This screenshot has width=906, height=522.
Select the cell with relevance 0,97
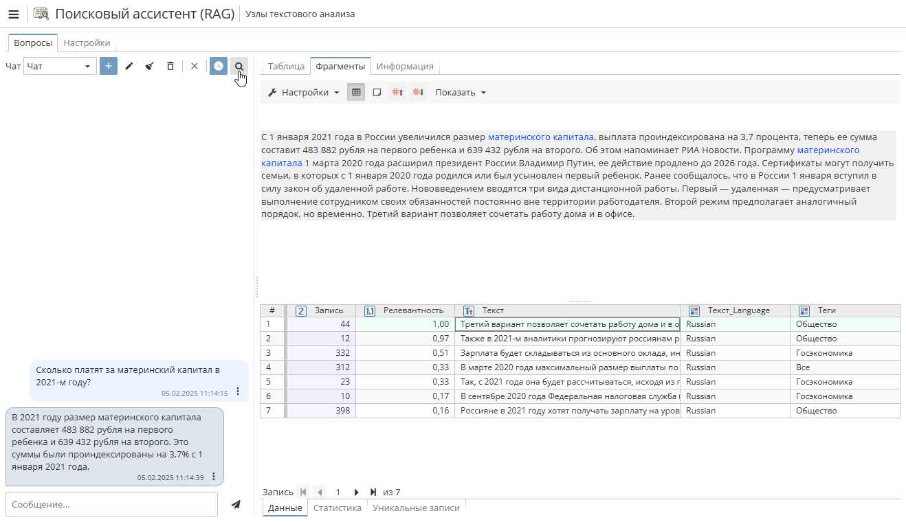point(406,339)
